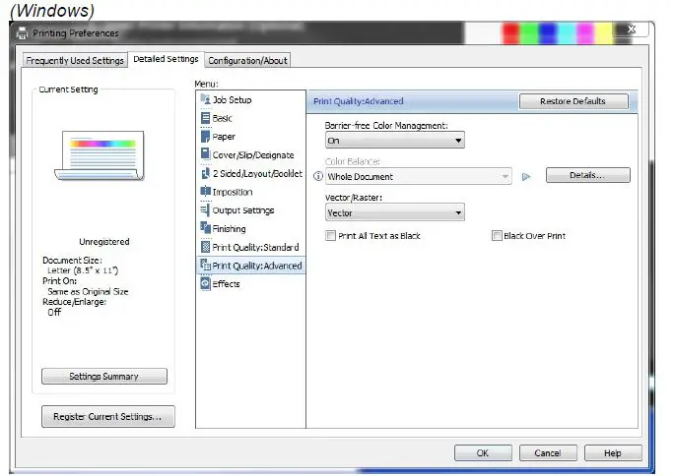The image size is (675, 476).
Task: Open Barrier-free Color Management dropdown
Action: point(395,140)
